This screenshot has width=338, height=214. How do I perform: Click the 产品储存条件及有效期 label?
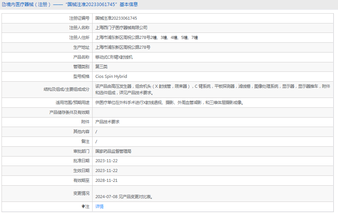[69, 112]
